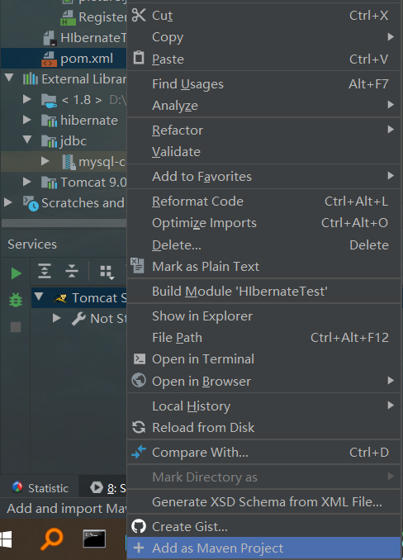Viewport: 403px width, 560px height.
Task: Click the Windows search magnifier icon
Action: pos(52,539)
